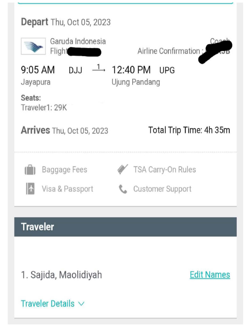Tap the TSA Carry-On luggage tag icon
The height and width of the screenshot is (327, 245).
[x=122, y=169]
